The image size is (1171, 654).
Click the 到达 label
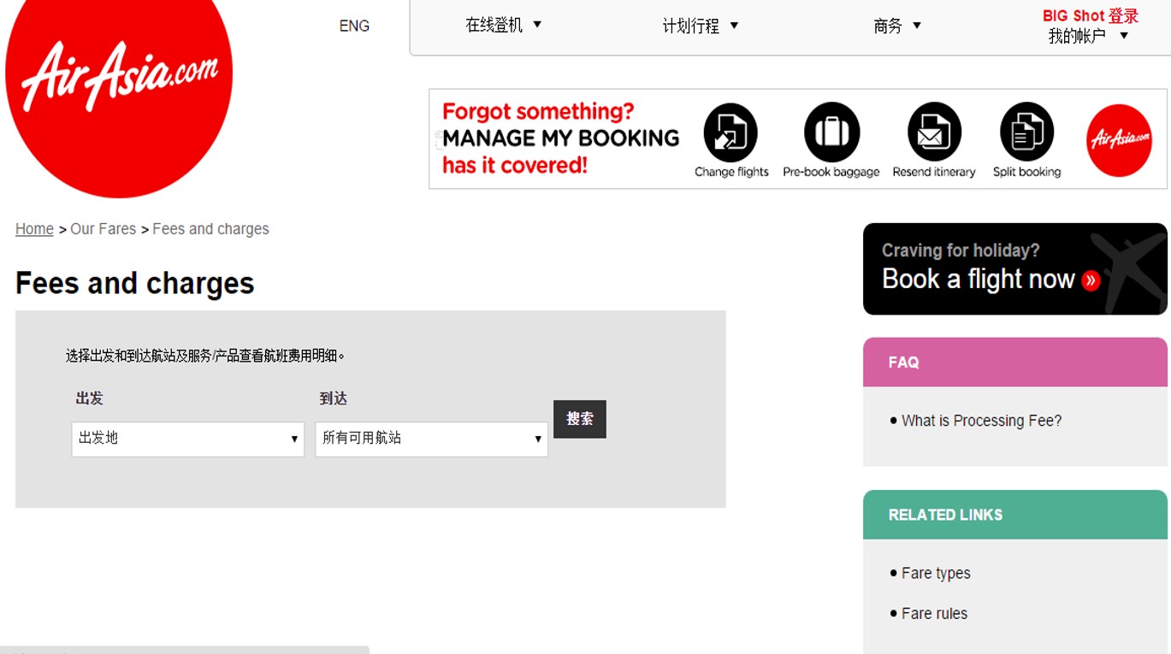334,398
